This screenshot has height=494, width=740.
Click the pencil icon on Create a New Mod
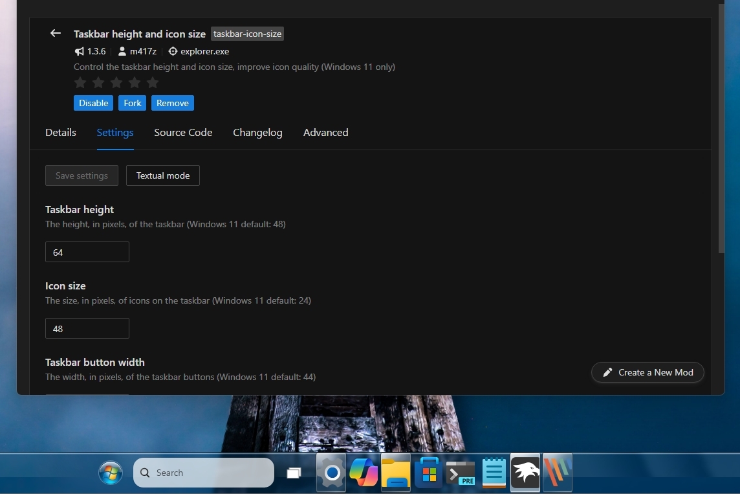pos(607,372)
